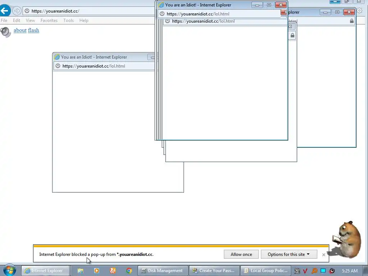Switch to Disk Management taskbar button
The height and width of the screenshot is (276, 368).
(163, 271)
